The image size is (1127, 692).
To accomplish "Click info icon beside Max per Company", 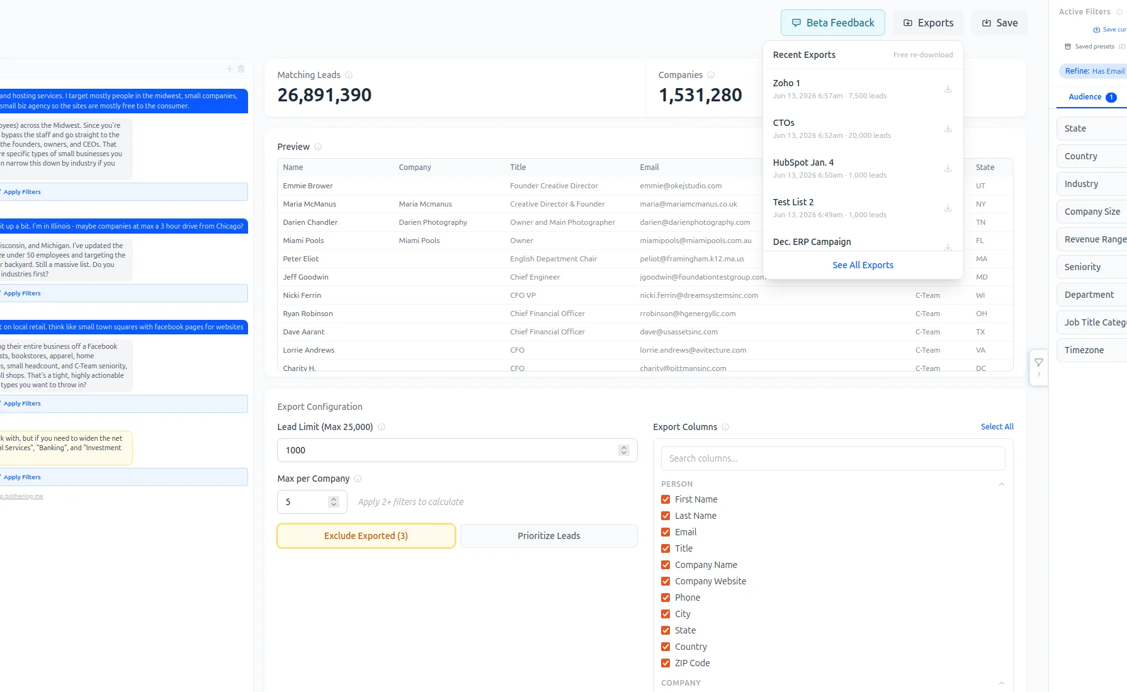I will coord(358,479).
